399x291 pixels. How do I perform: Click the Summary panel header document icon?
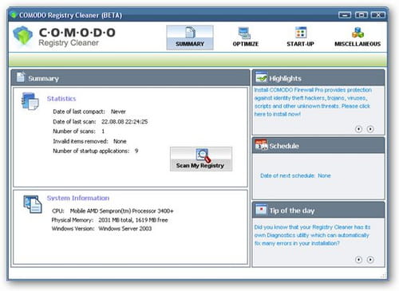pyautogui.click(x=21, y=77)
